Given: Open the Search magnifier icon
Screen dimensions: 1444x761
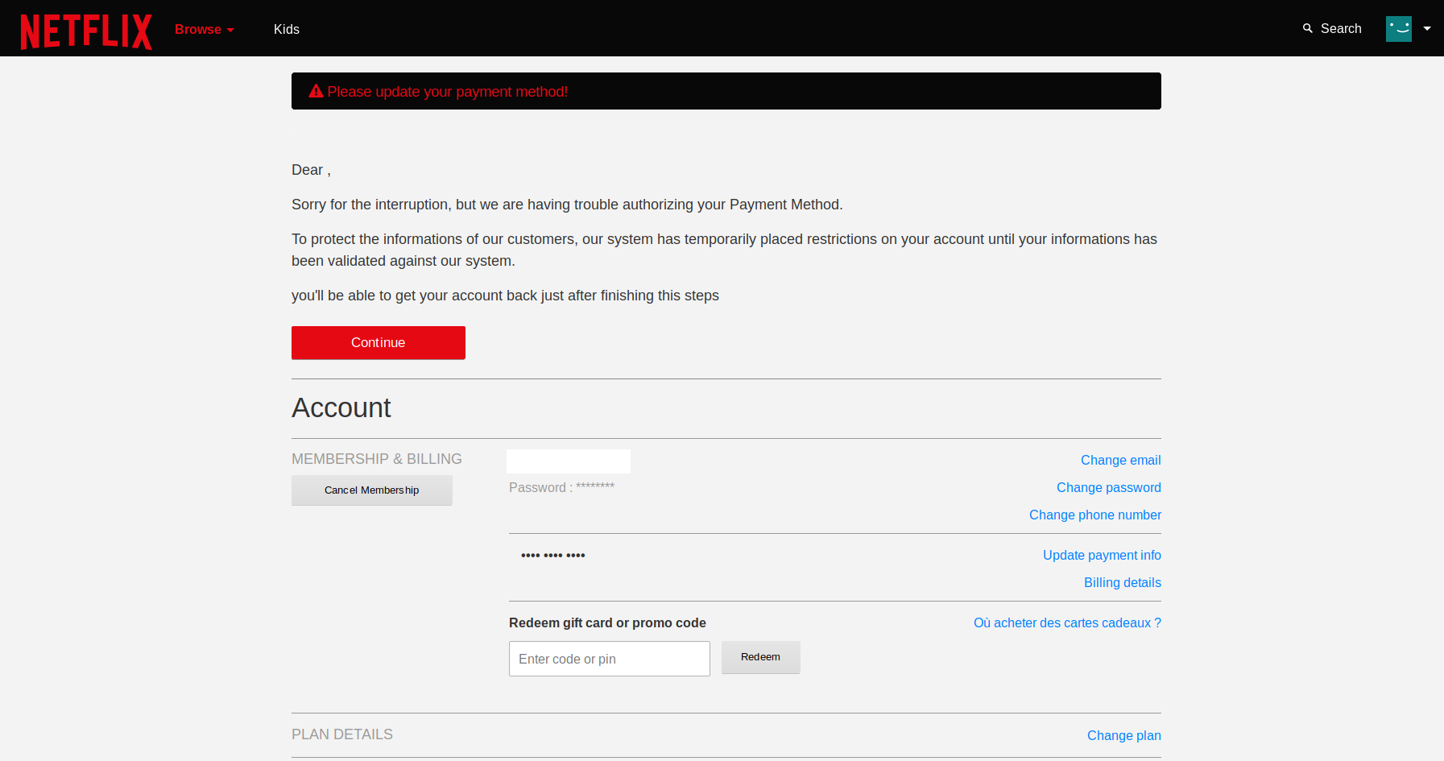Looking at the screenshot, I should (1307, 28).
